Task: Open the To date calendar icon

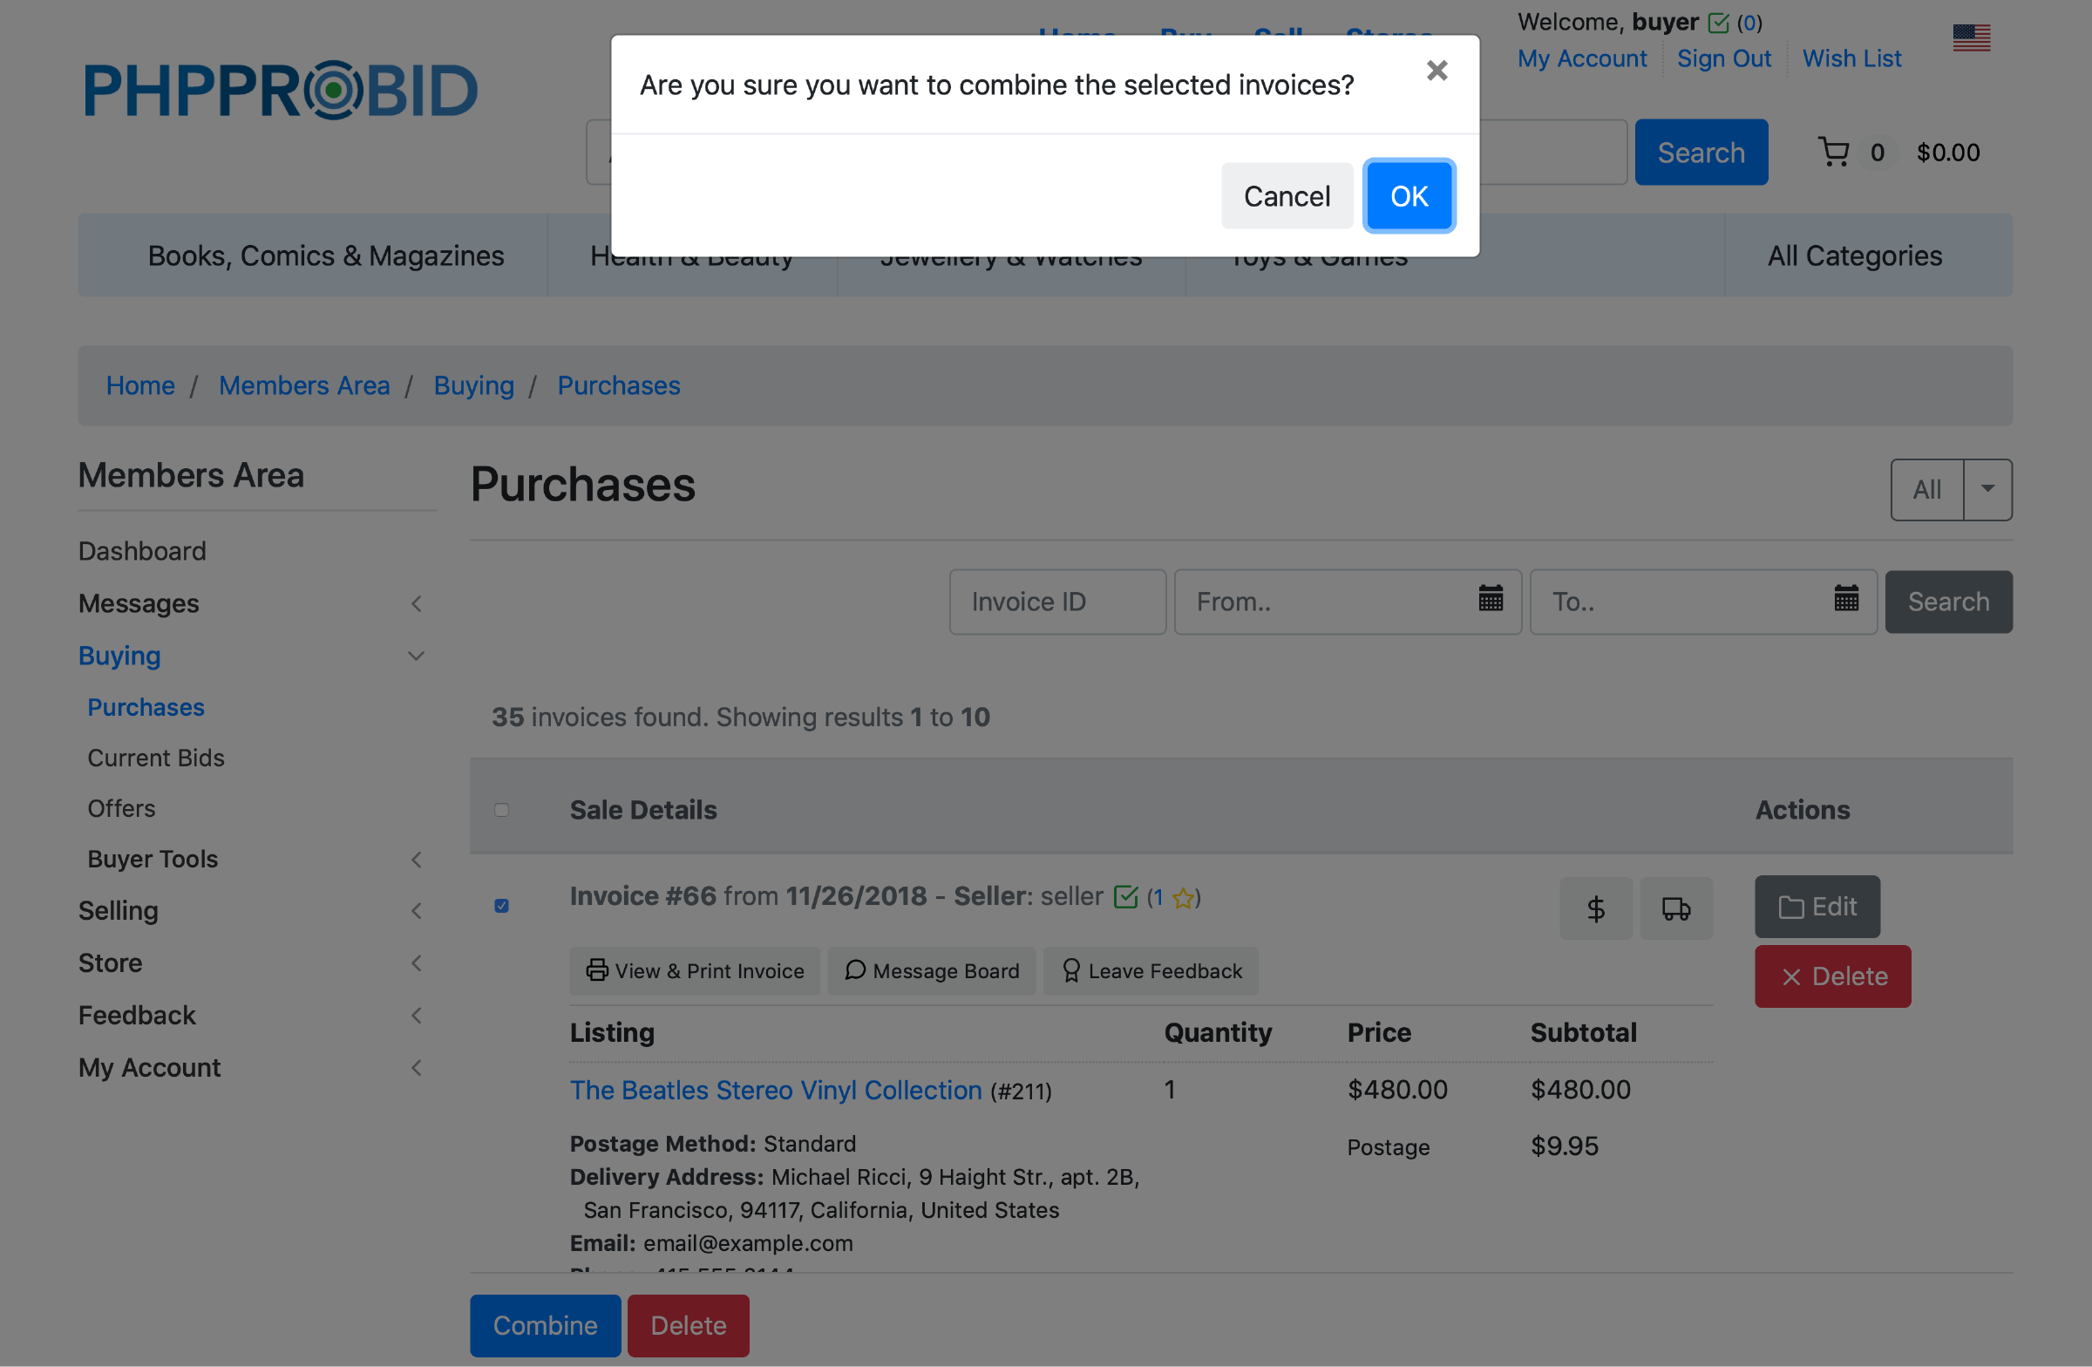Action: click(1846, 599)
